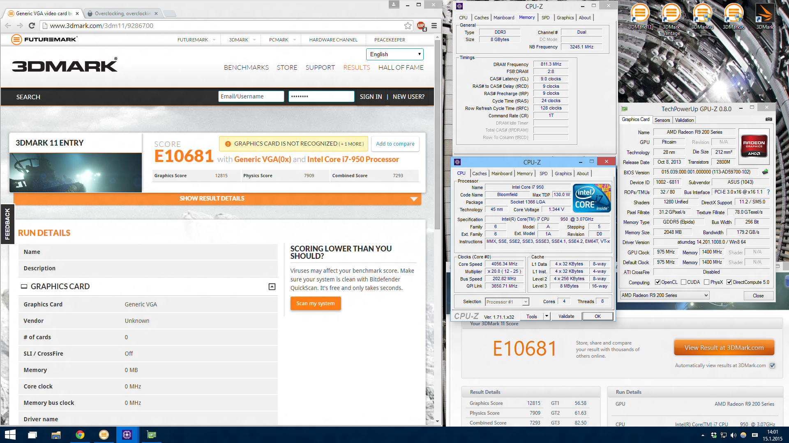Collapse Graphics Card section
789x443 pixels.
pyautogui.click(x=272, y=287)
